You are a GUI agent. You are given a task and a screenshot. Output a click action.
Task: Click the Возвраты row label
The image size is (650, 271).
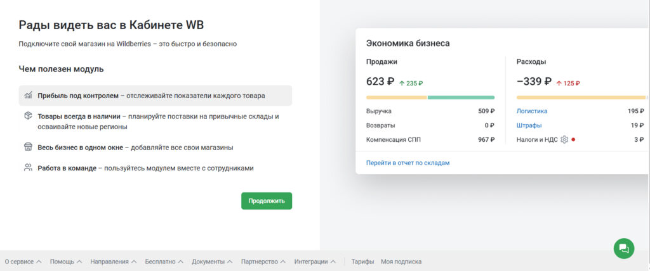(381, 125)
